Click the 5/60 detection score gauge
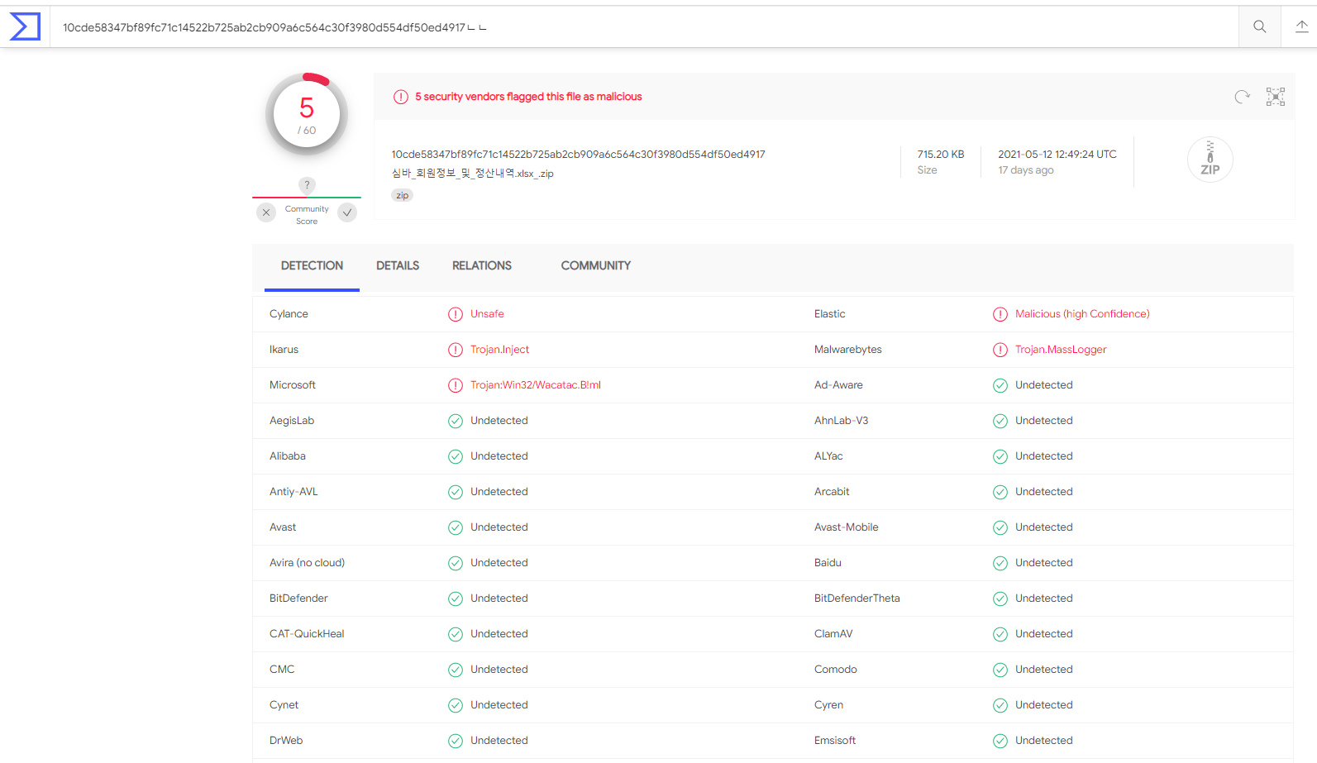1317x763 pixels. (307, 115)
